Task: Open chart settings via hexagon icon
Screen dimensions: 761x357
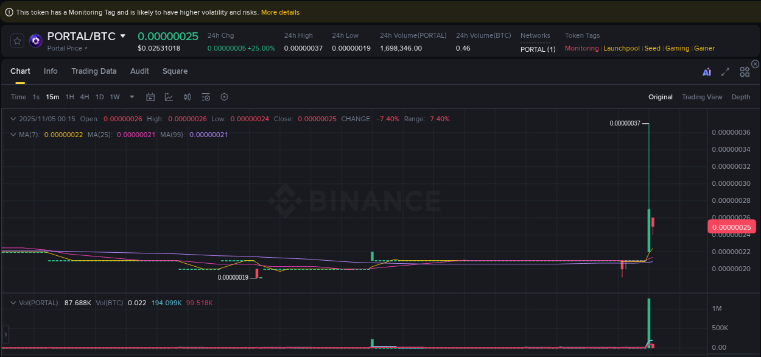Action: coord(223,97)
